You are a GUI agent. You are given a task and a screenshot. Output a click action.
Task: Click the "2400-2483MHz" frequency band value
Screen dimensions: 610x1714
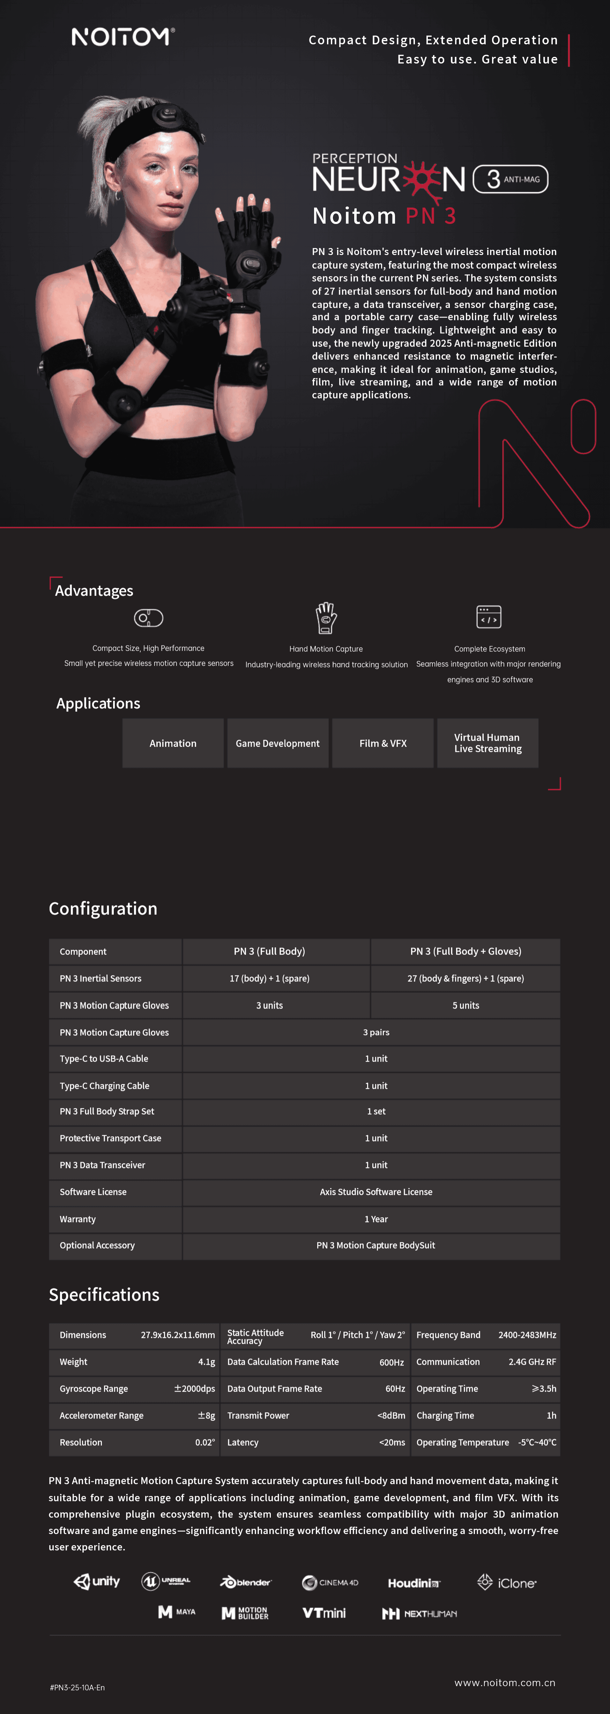click(528, 1335)
